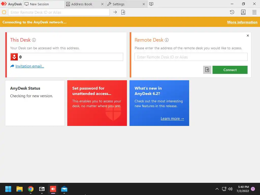Open the address book toolbar icon
This screenshot has height=195, width=260.
click(243, 12)
